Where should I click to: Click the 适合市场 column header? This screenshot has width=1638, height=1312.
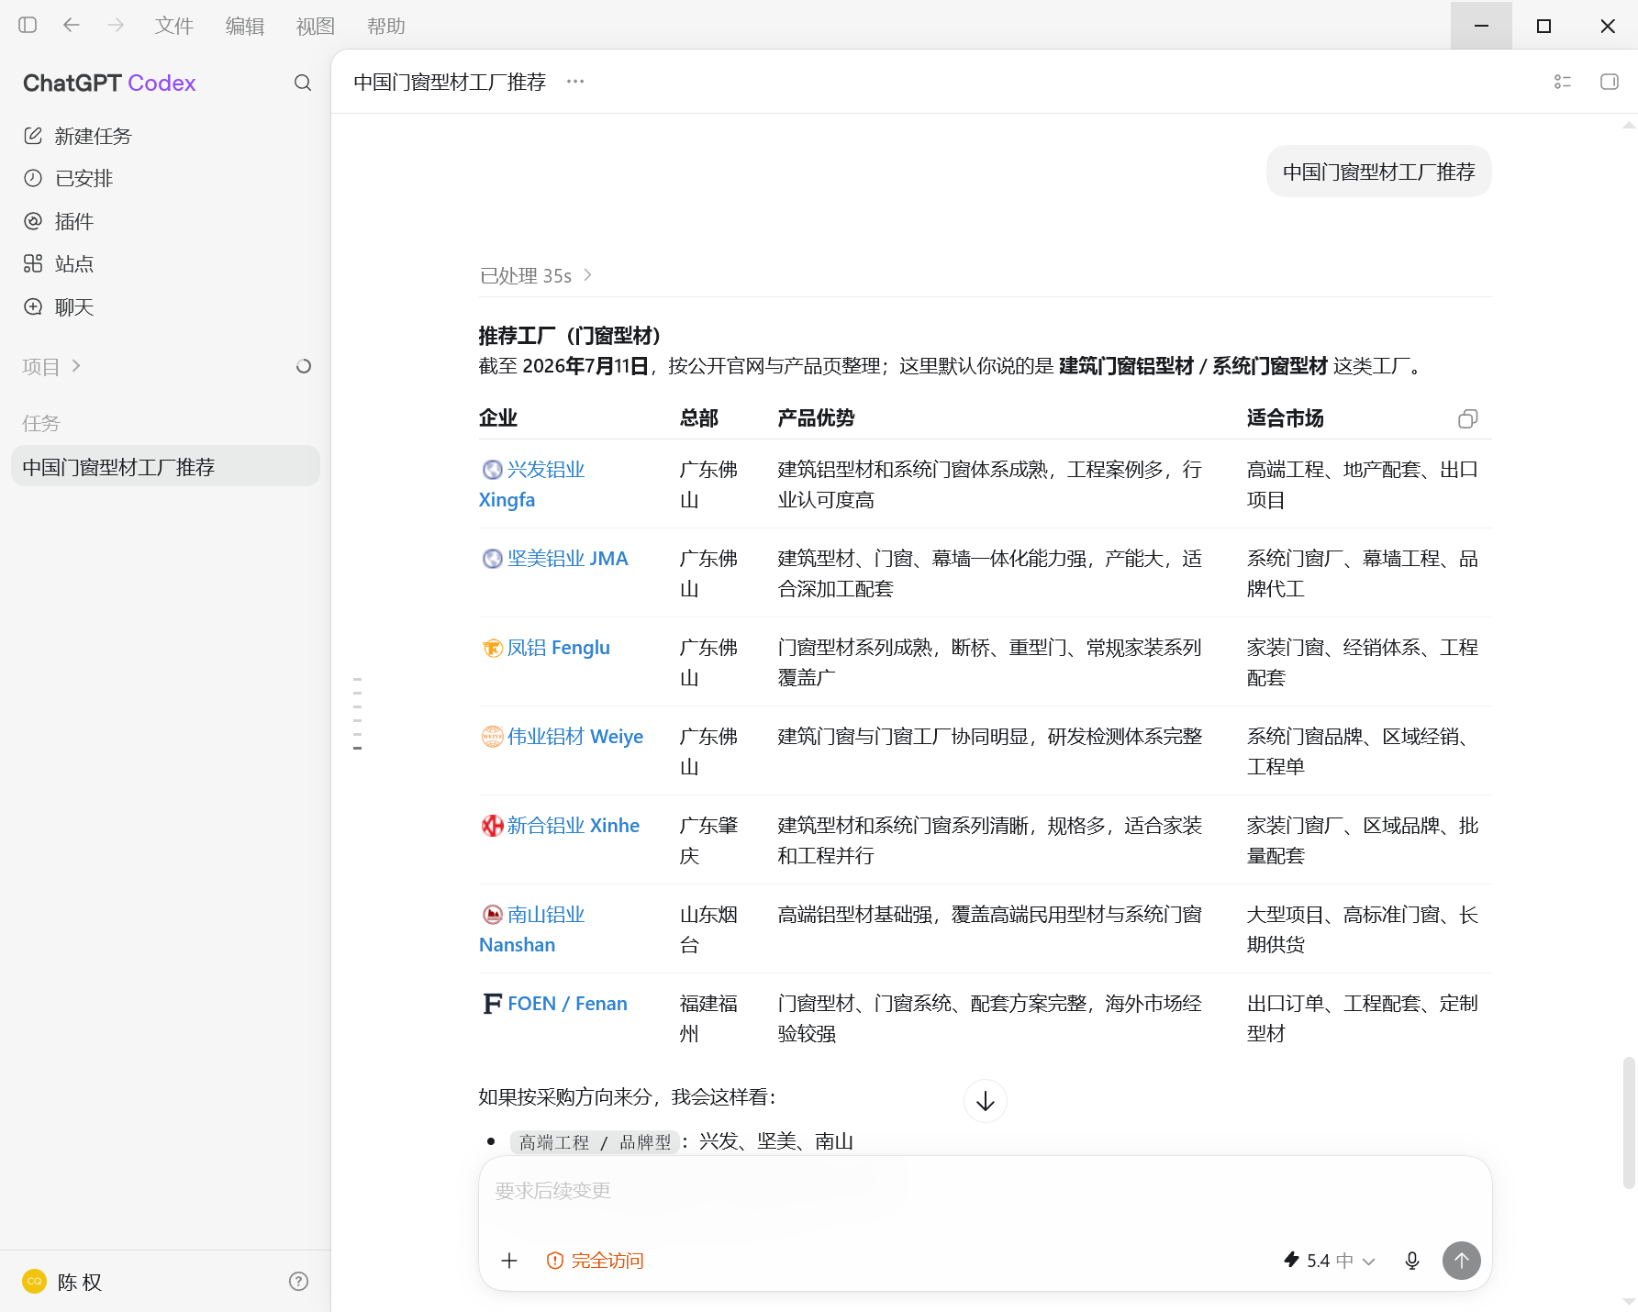1286,418
